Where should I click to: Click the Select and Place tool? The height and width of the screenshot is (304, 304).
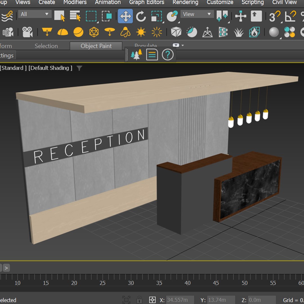point(172,16)
